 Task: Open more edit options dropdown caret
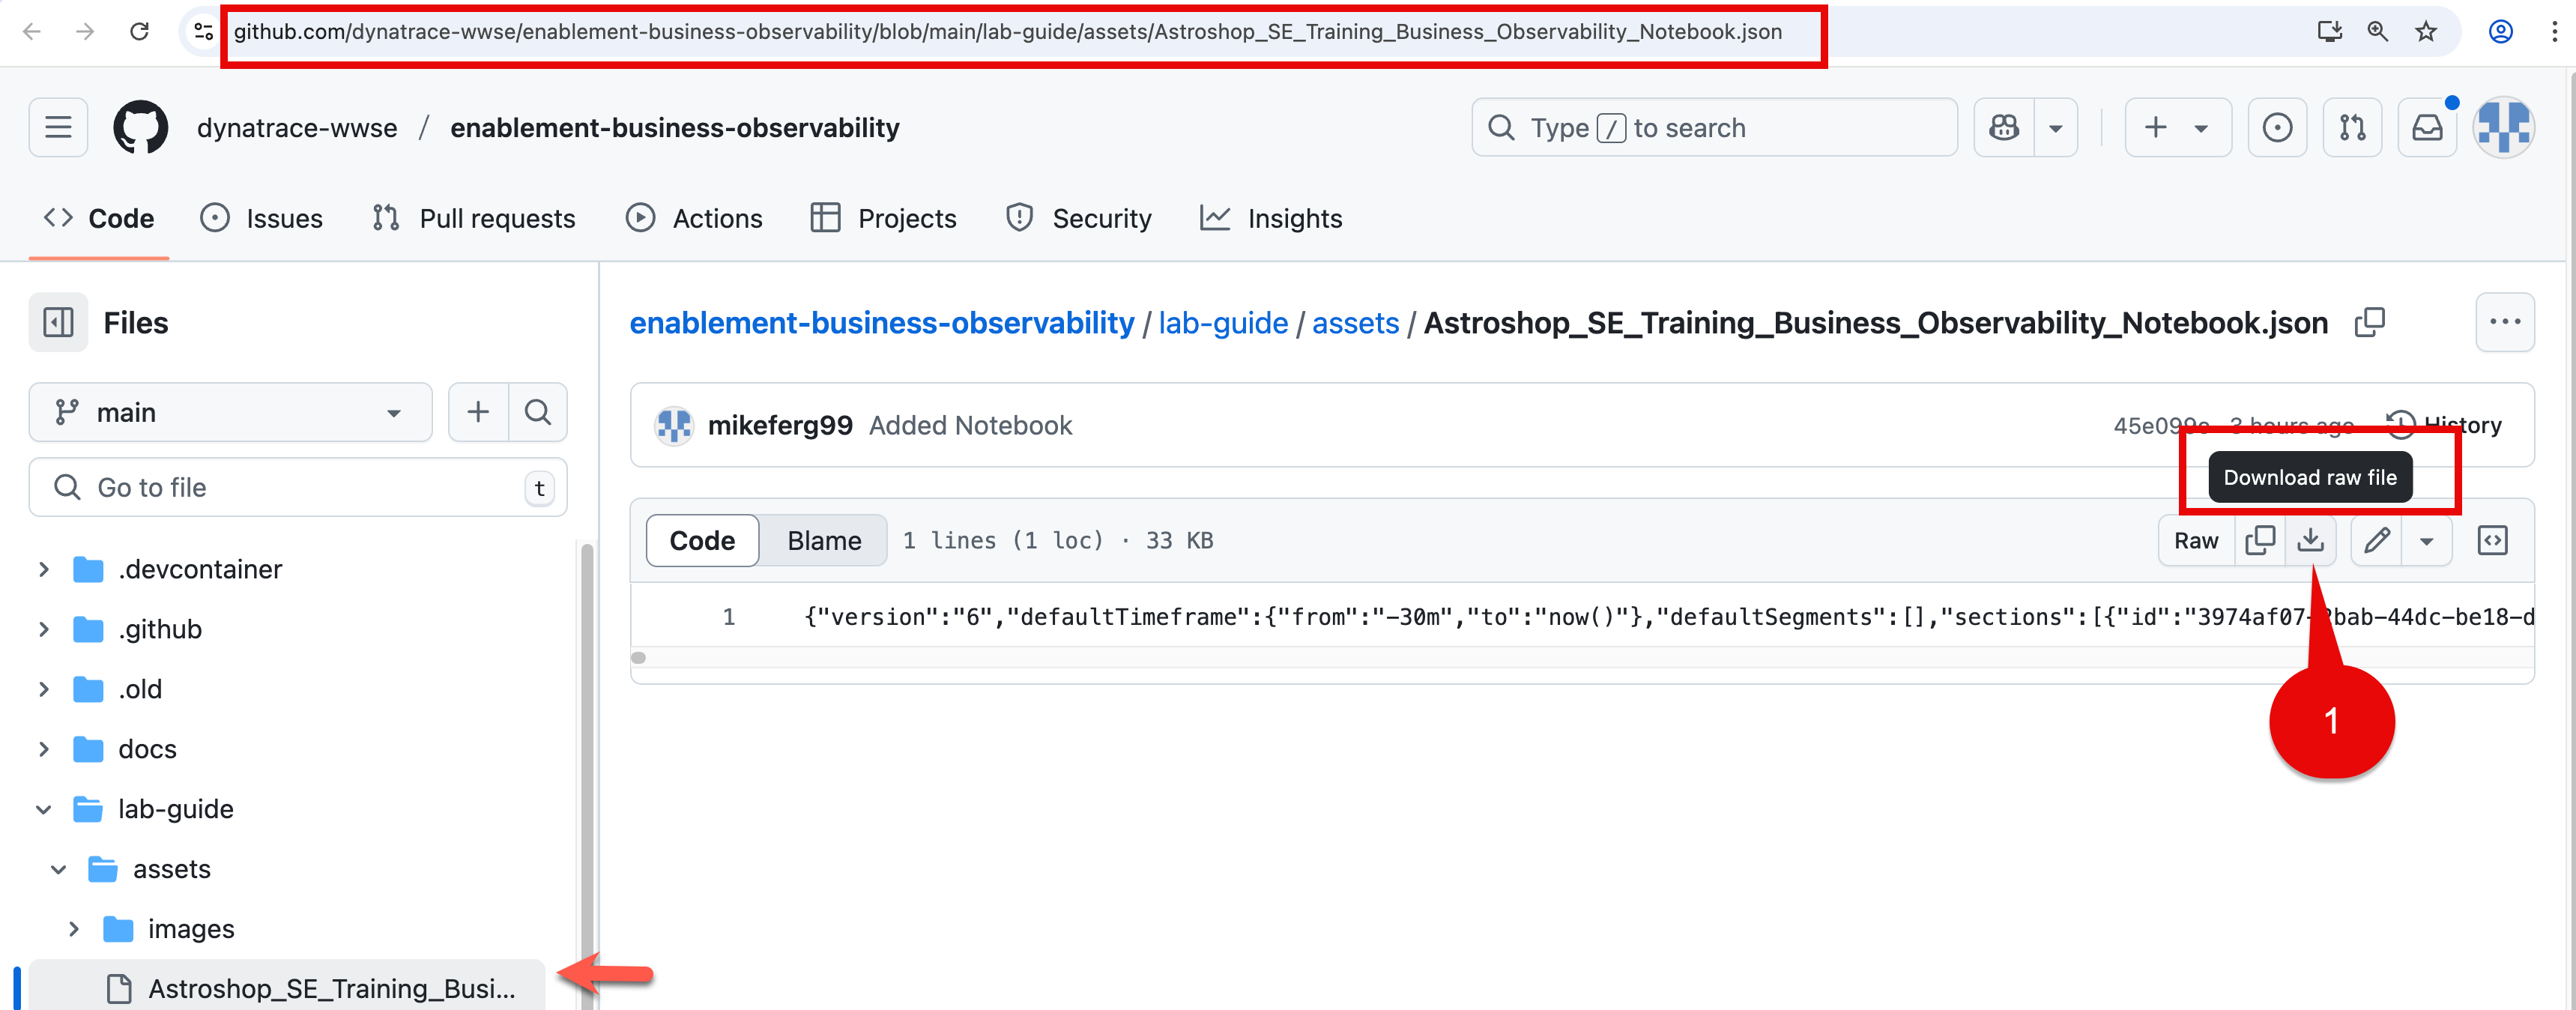2427,540
